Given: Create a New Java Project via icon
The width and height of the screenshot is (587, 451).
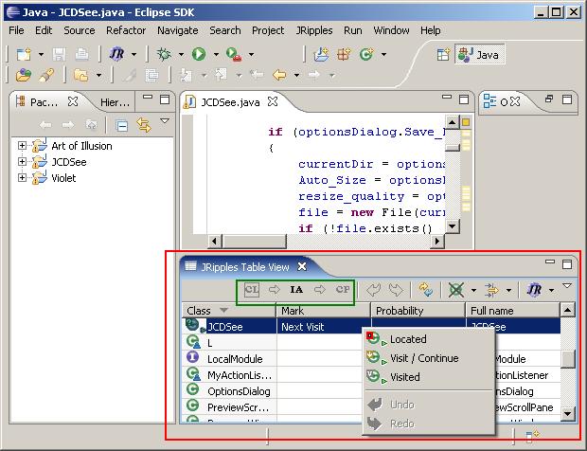Looking at the screenshot, I should (321, 55).
